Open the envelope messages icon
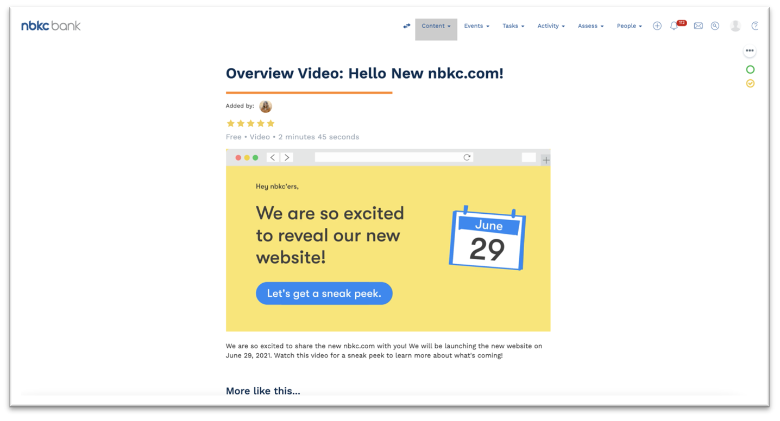The height and width of the screenshot is (421, 780). tap(698, 25)
